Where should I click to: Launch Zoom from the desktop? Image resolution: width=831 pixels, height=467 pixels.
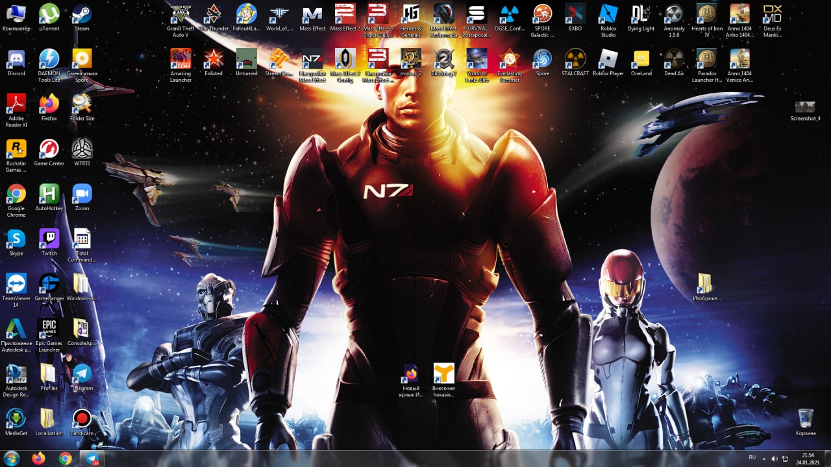(82, 197)
